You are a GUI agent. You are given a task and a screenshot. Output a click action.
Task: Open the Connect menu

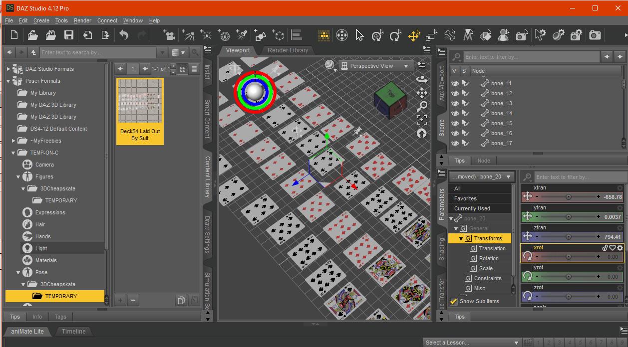click(107, 20)
